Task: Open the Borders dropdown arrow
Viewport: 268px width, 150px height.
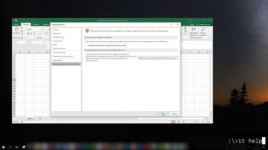Action: tap(42, 33)
